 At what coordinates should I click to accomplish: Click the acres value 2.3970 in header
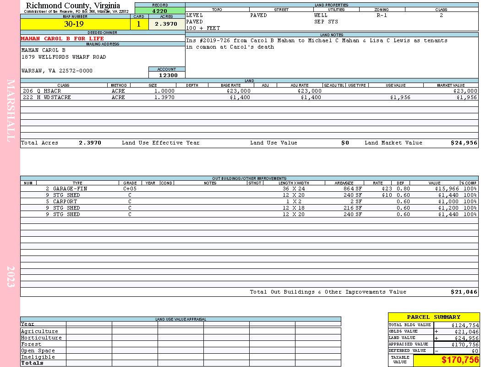[x=167, y=24]
